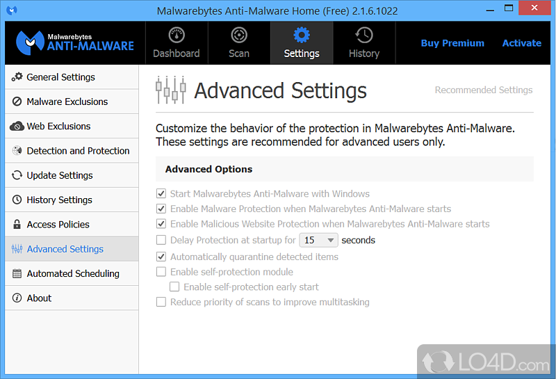Toggle Enable Malicious Website Protection checkbox

[x=161, y=224]
